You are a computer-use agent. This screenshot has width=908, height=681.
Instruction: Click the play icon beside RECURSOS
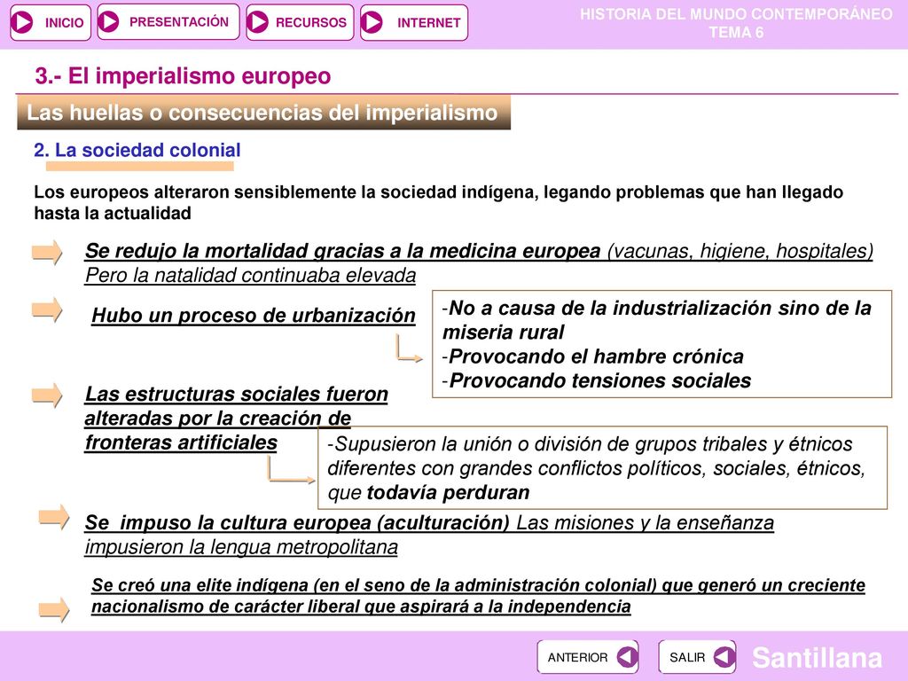[x=258, y=22]
